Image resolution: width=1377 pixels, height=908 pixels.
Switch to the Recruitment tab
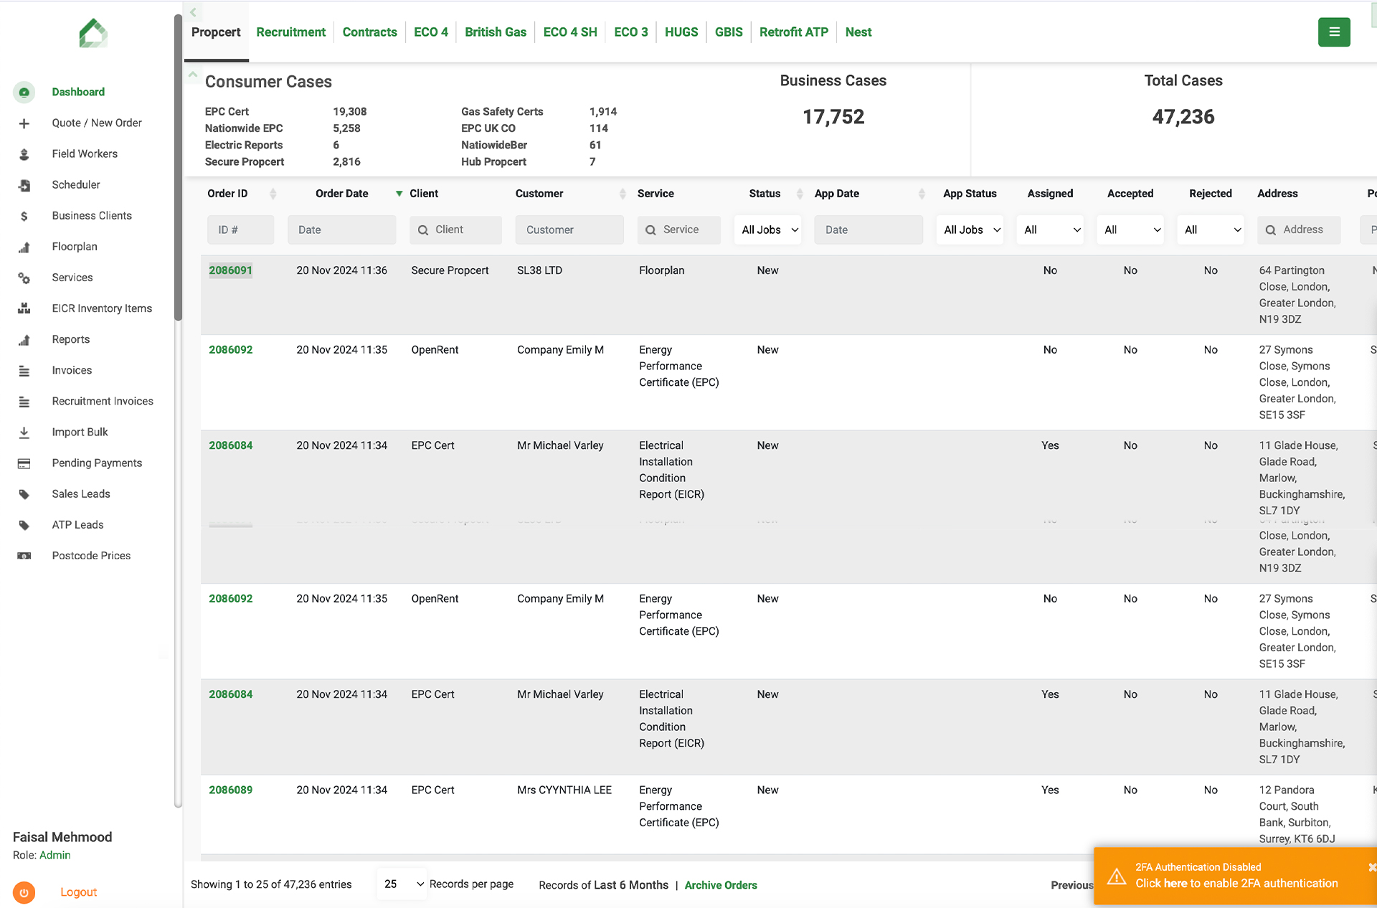click(290, 32)
